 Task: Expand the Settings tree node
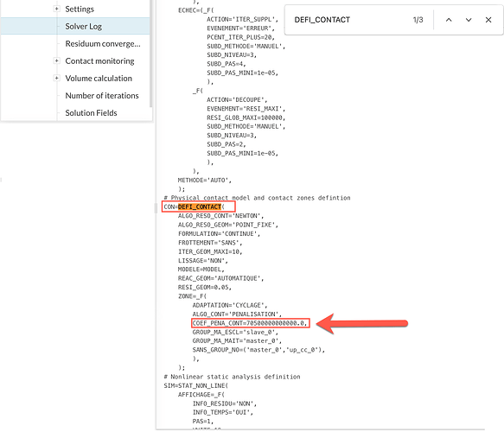pyautogui.click(x=56, y=9)
